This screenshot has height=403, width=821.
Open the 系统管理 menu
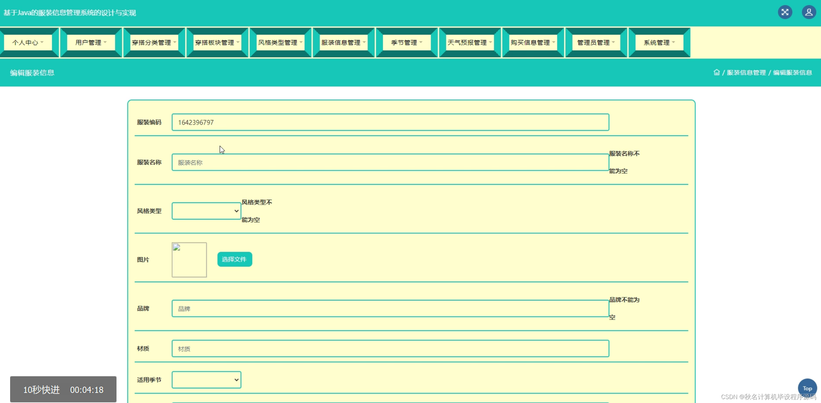[659, 43]
